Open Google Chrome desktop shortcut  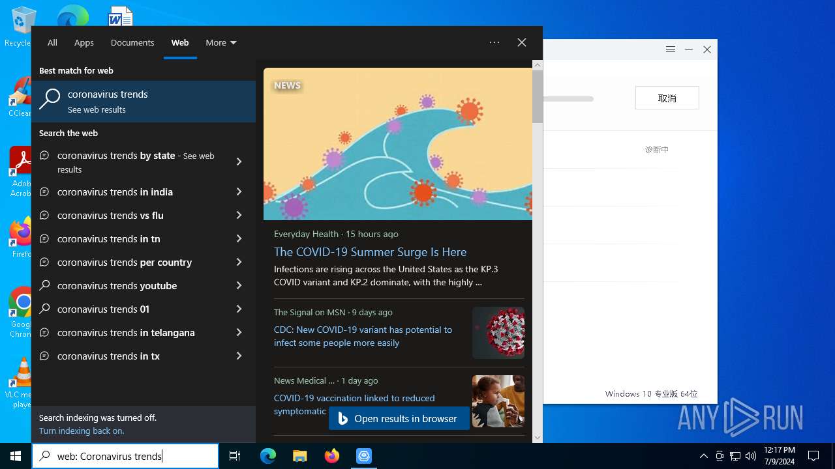pos(20,313)
